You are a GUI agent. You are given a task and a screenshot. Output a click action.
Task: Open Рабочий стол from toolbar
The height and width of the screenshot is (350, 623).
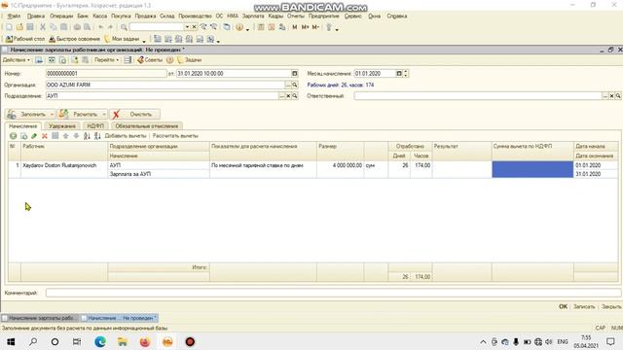point(25,39)
